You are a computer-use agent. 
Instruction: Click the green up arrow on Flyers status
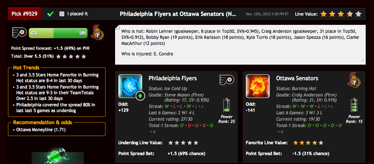(x=140, y=96)
